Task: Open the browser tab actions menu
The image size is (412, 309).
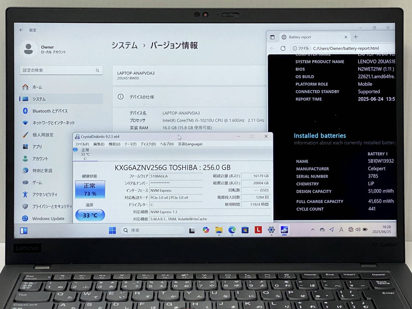Action: (x=272, y=37)
